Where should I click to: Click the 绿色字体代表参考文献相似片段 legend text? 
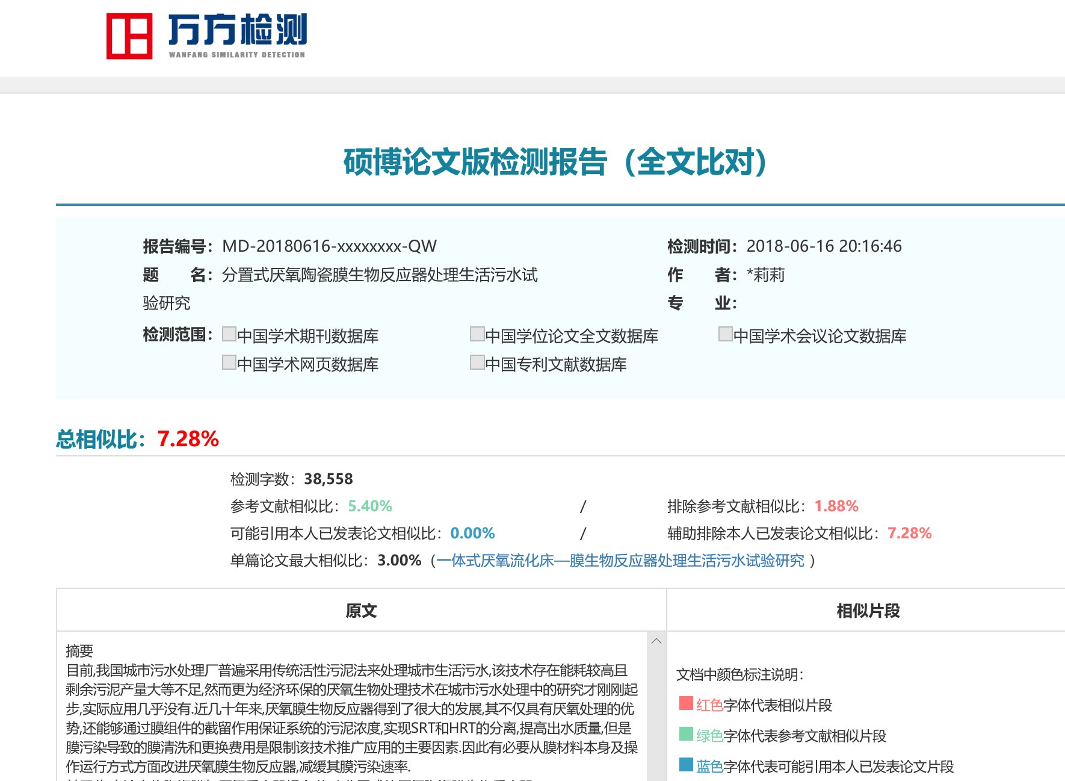(791, 736)
